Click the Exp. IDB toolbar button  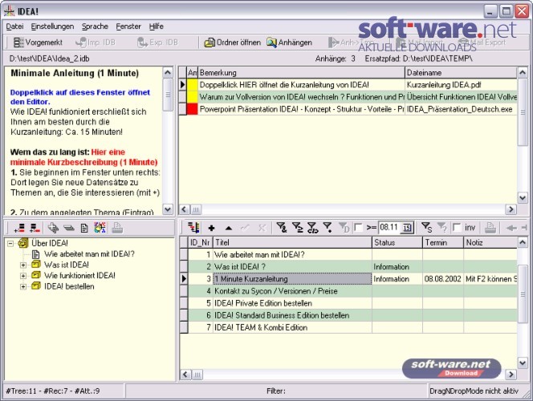click(157, 43)
